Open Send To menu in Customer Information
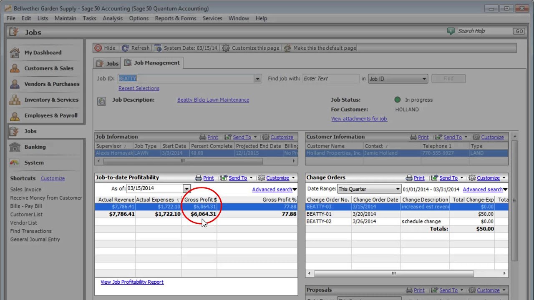The width and height of the screenshot is (534, 300). (x=451, y=137)
